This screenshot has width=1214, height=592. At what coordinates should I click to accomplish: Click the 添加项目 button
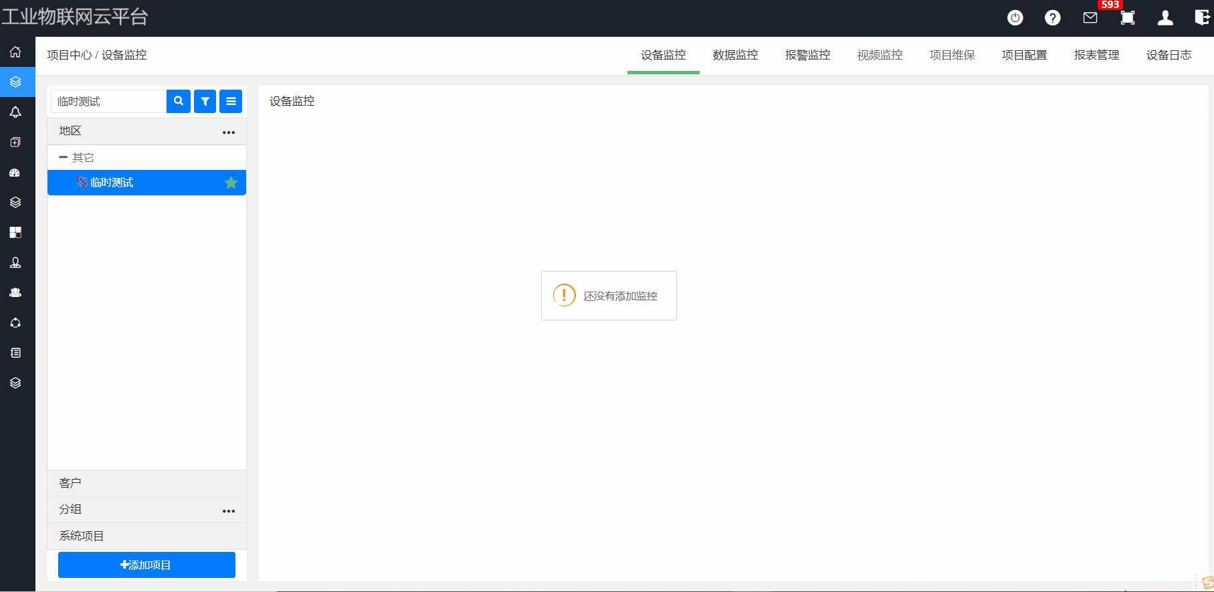click(146, 565)
